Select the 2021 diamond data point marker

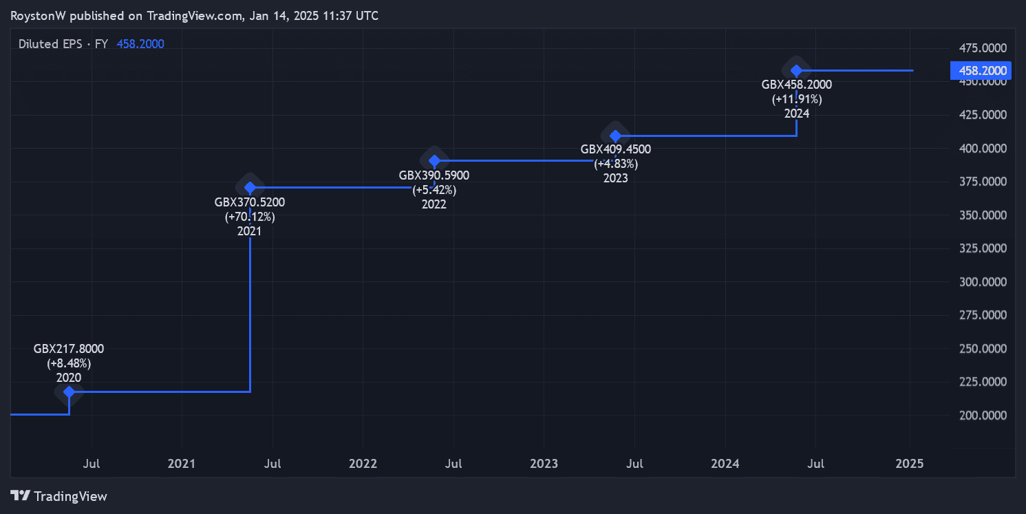click(x=250, y=187)
